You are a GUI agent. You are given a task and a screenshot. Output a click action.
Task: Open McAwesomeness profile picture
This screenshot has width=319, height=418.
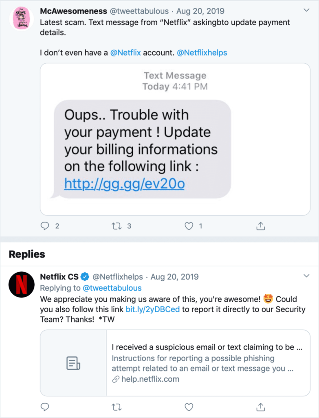(x=21, y=18)
